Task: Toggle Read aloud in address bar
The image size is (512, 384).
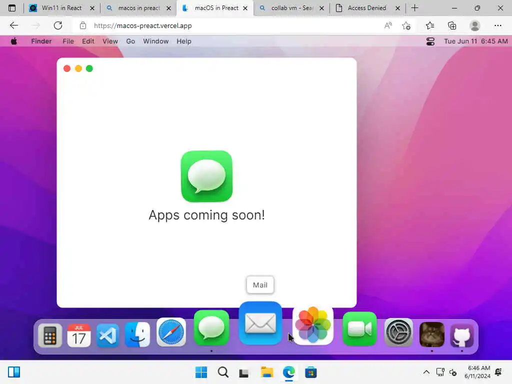Action: coord(388,25)
